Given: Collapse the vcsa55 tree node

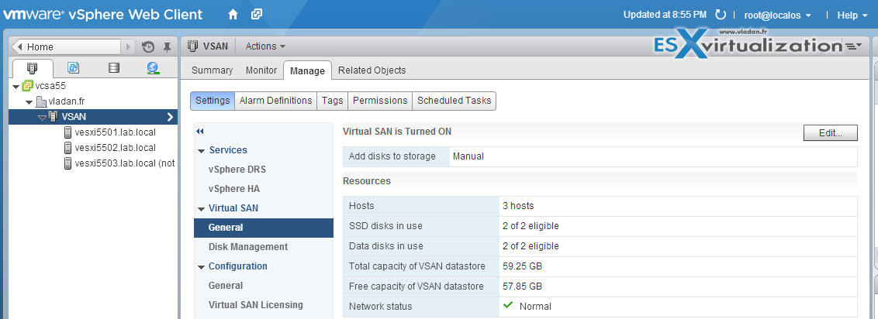Looking at the screenshot, I should [16, 87].
